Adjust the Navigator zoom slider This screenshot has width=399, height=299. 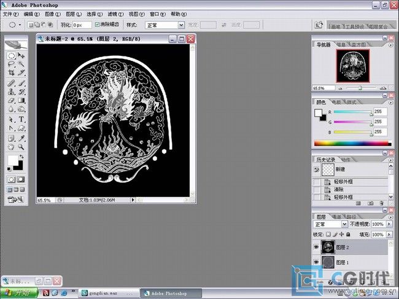pos(360,88)
